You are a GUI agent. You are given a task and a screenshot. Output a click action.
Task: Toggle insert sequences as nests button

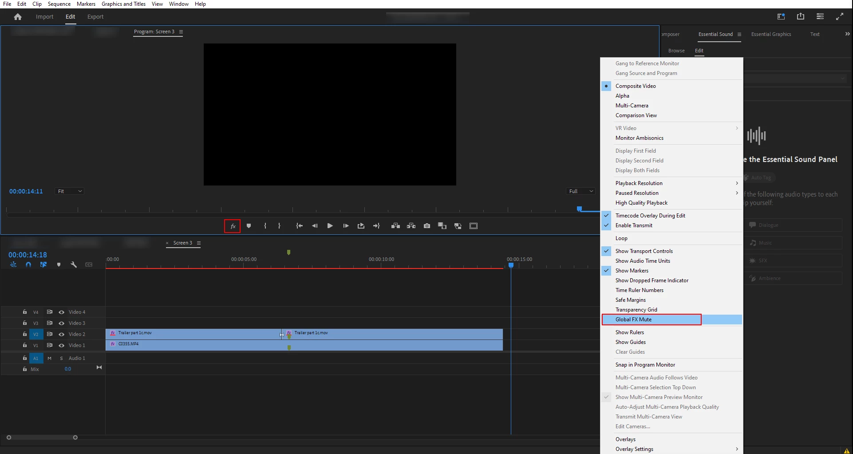tap(13, 265)
